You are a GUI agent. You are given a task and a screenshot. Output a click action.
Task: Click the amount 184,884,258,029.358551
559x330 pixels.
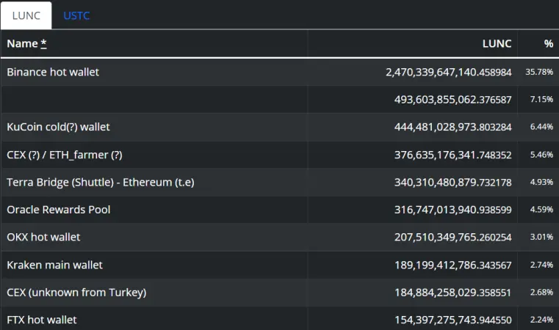pyautogui.click(x=452, y=293)
